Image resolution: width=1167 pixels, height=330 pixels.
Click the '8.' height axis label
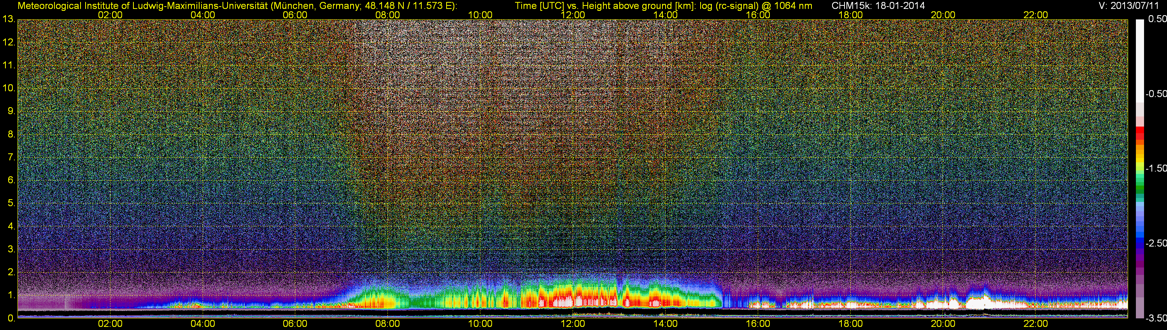[x=11, y=134]
